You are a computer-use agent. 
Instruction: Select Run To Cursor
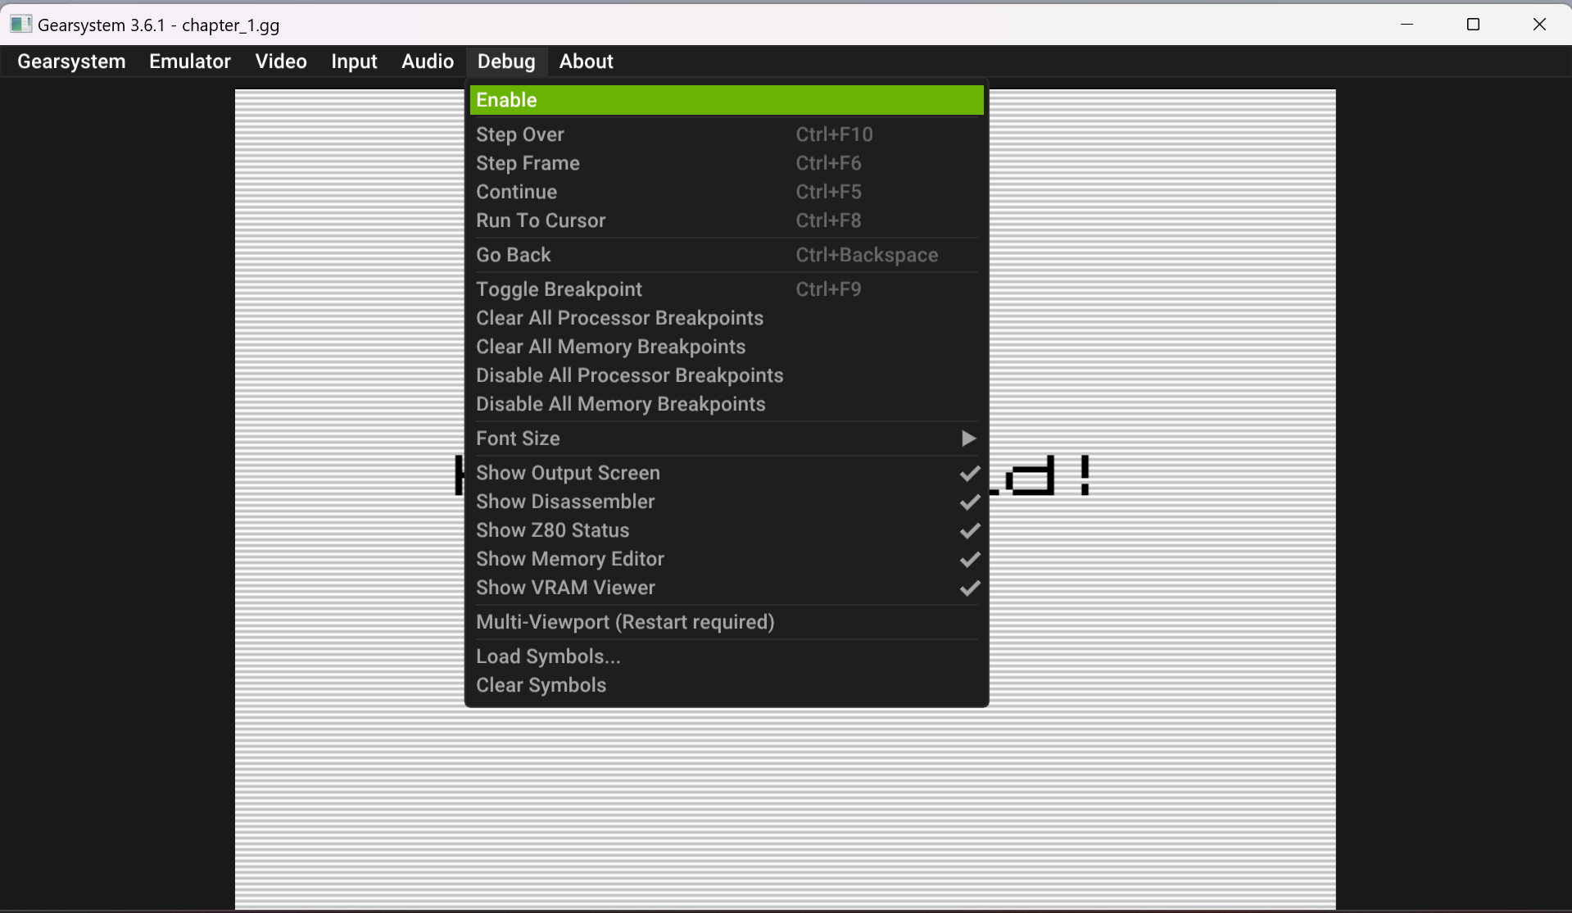click(x=727, y=220)
